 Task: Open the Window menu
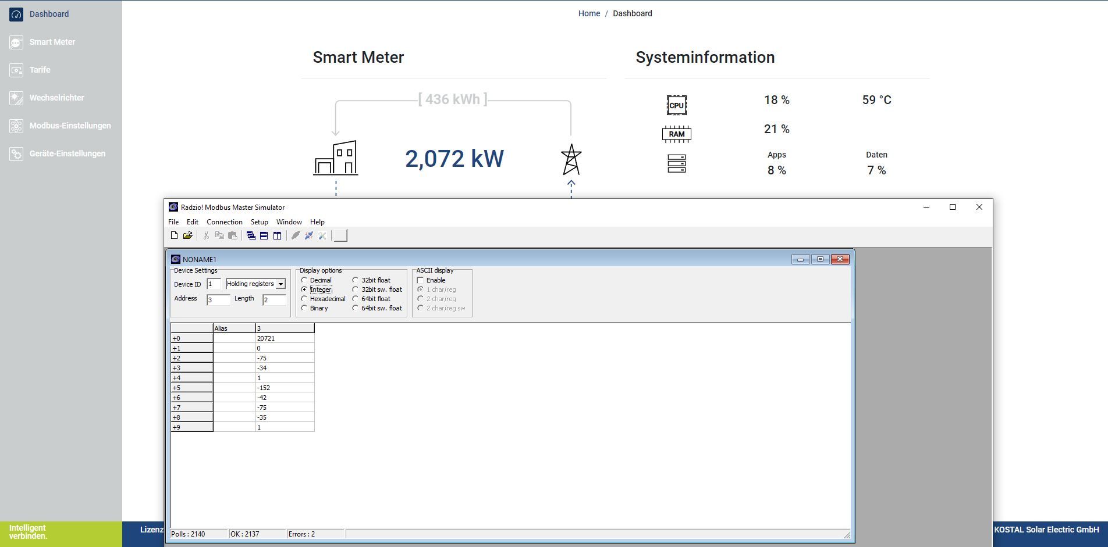click(x=289, y=222)
